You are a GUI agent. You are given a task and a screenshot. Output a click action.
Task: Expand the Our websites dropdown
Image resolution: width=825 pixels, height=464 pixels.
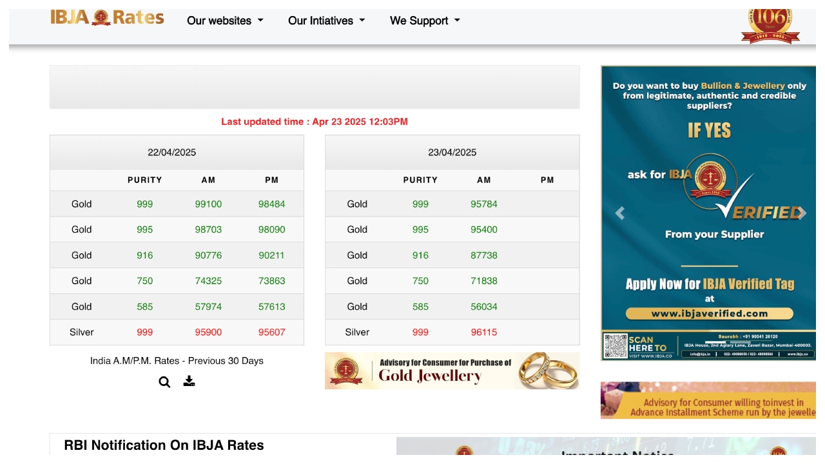coord(225,21)
